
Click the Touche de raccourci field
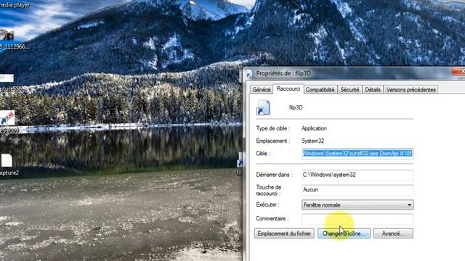[357, 190]
